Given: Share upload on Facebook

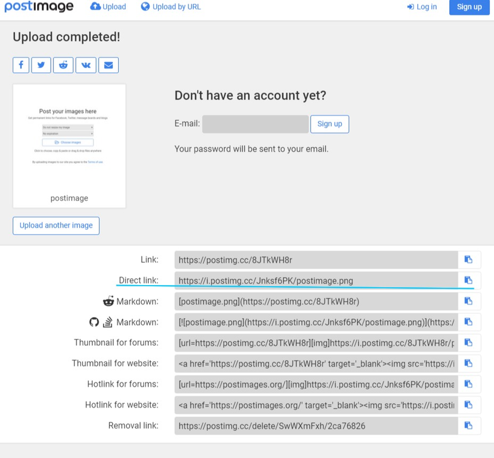Looking at the screenshot, I should point(21,65).
